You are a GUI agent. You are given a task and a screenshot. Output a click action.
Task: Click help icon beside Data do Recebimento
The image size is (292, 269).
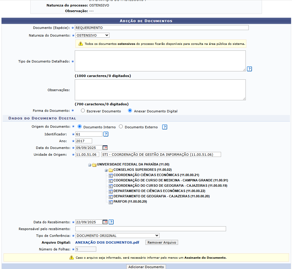click(111, 222)
